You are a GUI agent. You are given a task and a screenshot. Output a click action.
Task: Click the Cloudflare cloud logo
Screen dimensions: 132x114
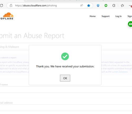pos(7,16)
